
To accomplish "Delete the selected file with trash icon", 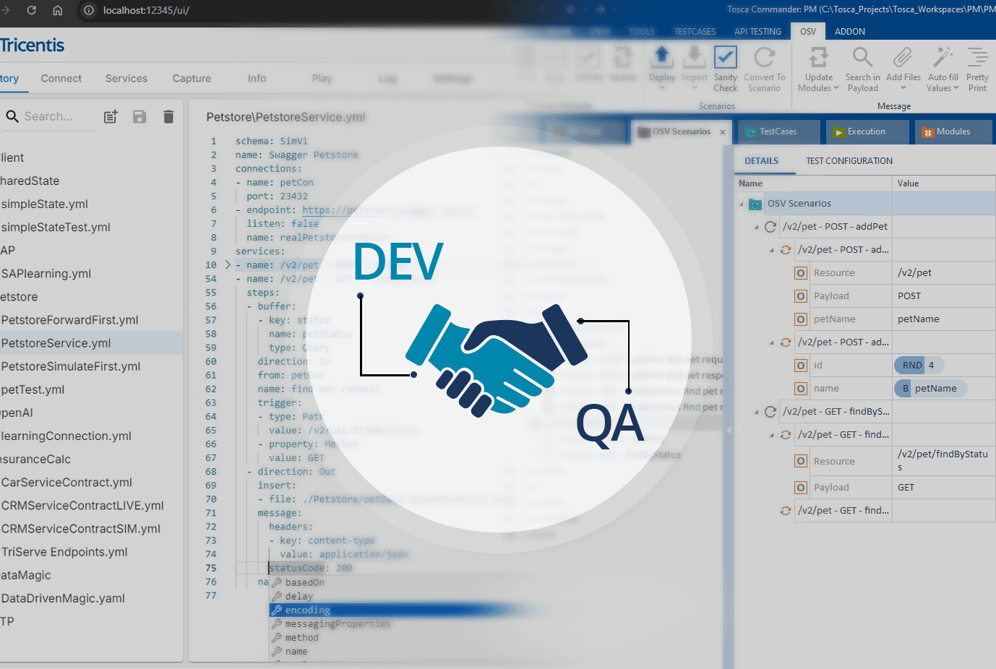I will (x=168, y=116).
